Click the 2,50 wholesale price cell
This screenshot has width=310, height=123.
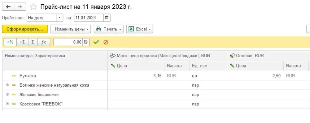coord(255,76)
